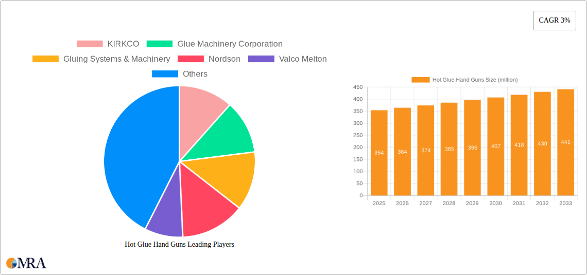Click the 450 y-axis value
The image size is (587, 275).
point(358,87)
